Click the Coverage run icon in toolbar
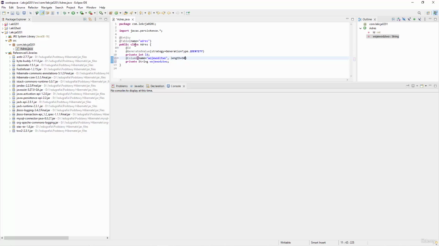 (x=82, y=13)
